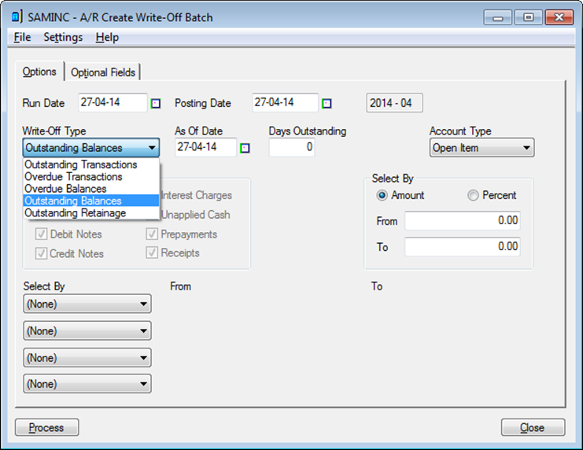
Task: Open the third Select By (None) dropdown
Action: 87,357
